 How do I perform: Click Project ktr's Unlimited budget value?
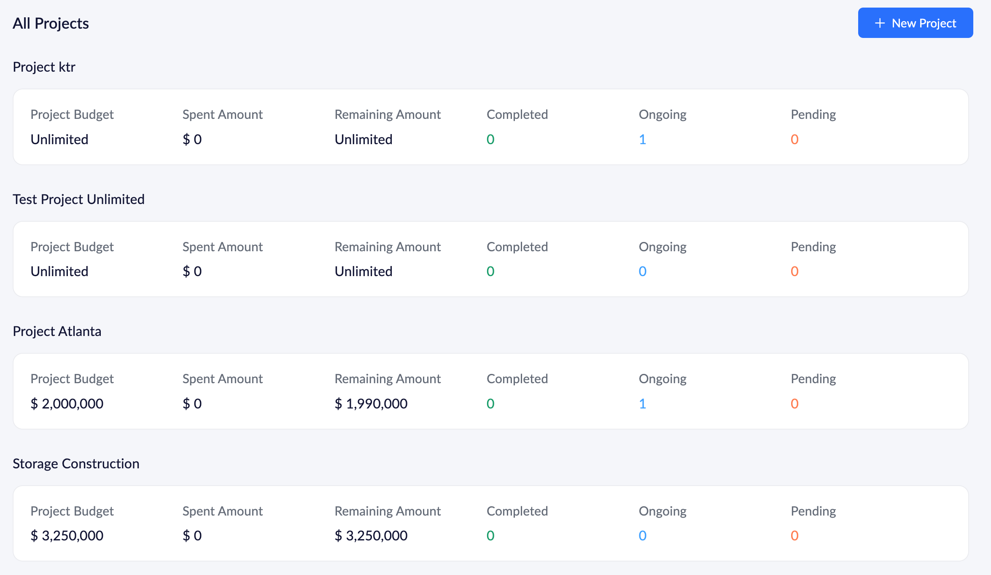click(x=59, y=140)
